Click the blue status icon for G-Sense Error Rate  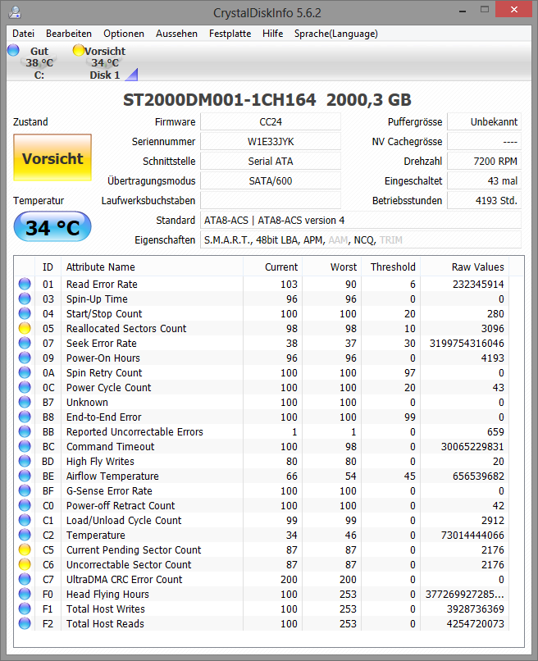coord(25,490)
